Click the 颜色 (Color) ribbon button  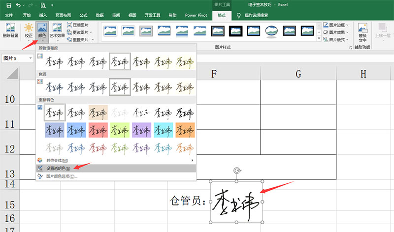coord(42,31)
